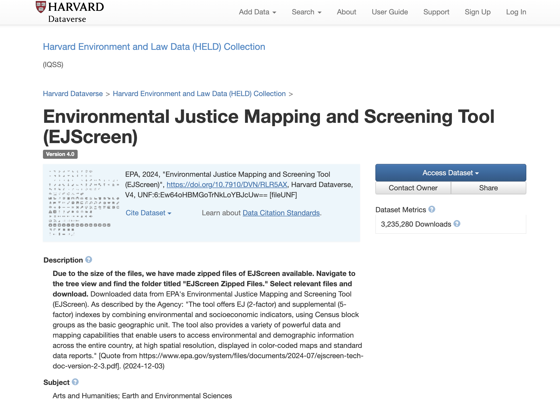Open the HELD Collection heading link
The height and width of the screenshot is (408, 560).
tap(154, 47)
